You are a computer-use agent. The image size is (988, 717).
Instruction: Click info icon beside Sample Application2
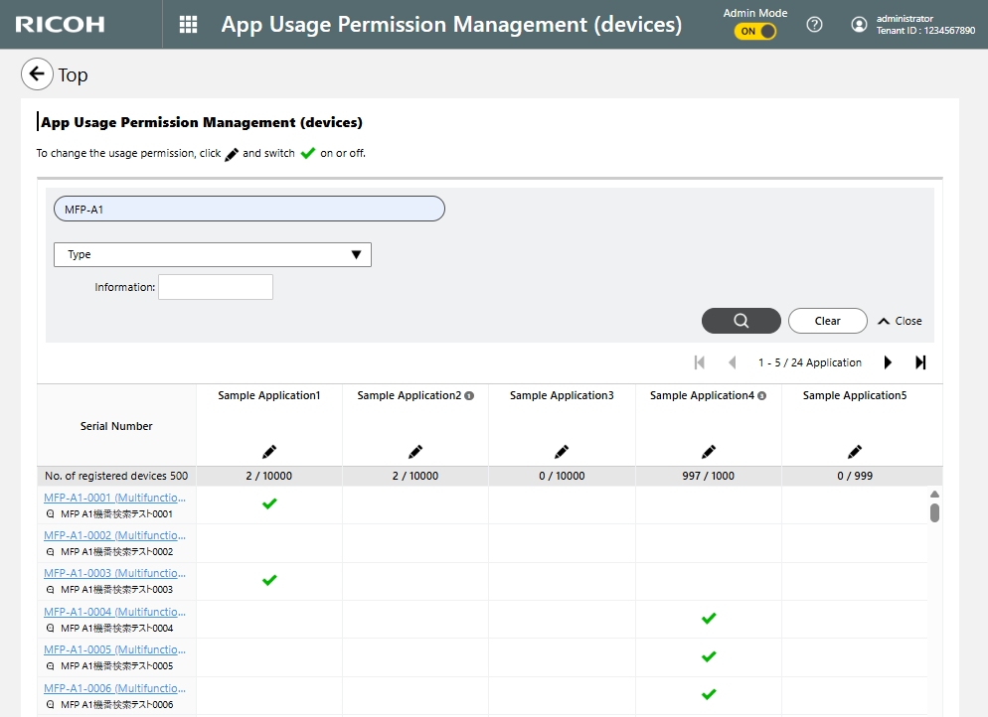[469, 396]
